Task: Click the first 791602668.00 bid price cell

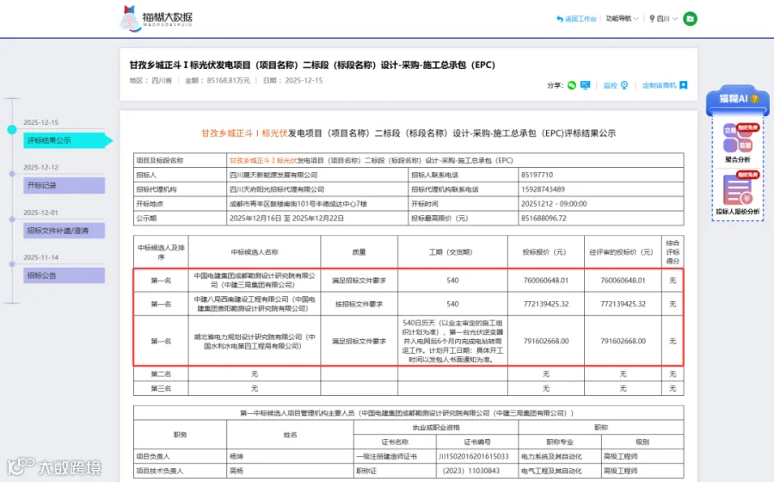Action: [546, 341]
